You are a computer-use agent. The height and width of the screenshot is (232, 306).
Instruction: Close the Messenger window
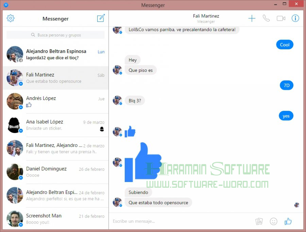coord(296,4)
